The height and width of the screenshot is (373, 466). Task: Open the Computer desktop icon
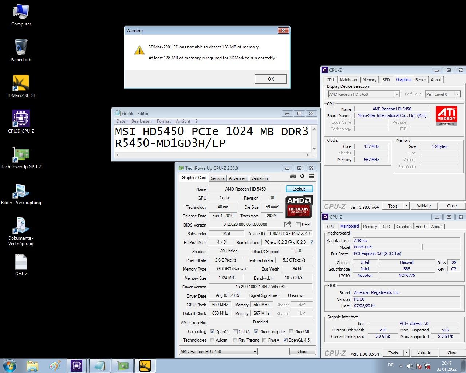click(x=21, y=15)
